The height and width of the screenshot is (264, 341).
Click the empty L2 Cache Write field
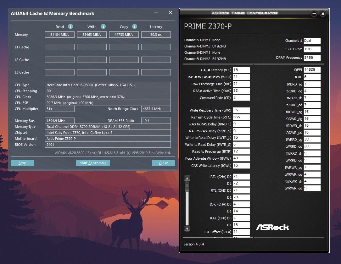(92, 60)
